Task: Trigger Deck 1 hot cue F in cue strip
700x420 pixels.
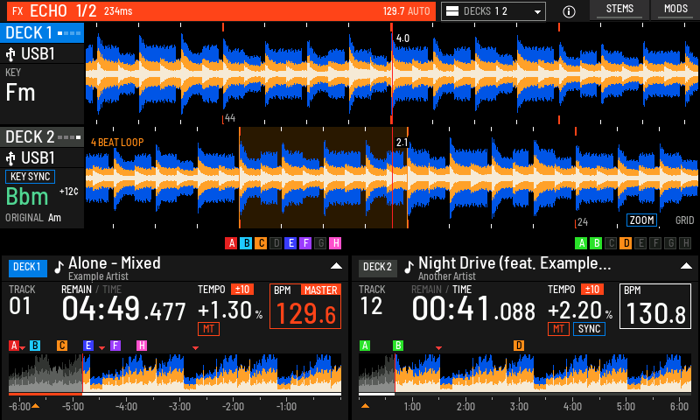Action: point(305,243)
